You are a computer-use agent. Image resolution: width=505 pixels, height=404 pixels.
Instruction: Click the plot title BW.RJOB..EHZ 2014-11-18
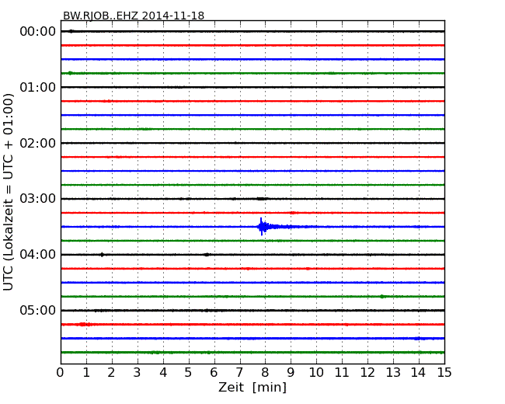pyautogui.click(x=134, y=16)
